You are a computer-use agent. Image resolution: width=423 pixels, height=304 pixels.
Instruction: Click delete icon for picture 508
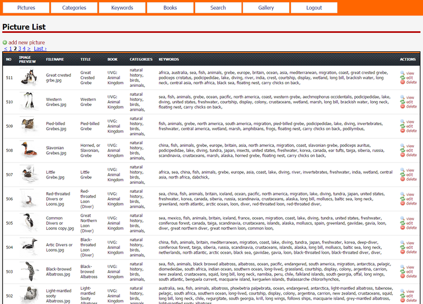point(402,155)
